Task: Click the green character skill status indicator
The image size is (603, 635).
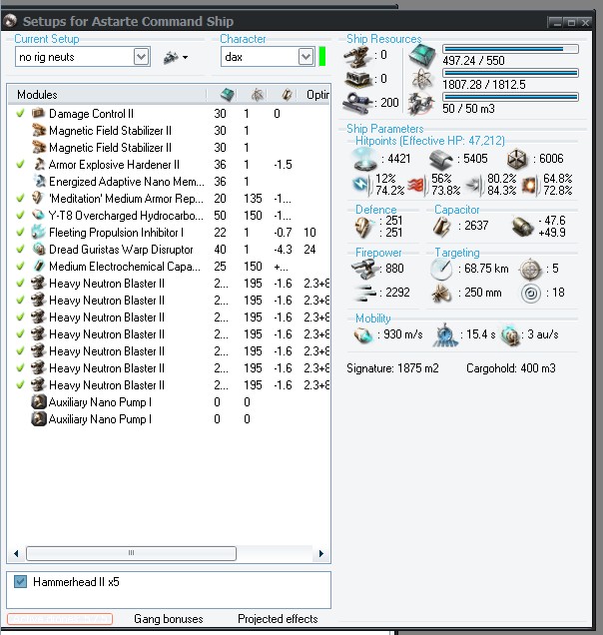Action: [x=322, y=56]
